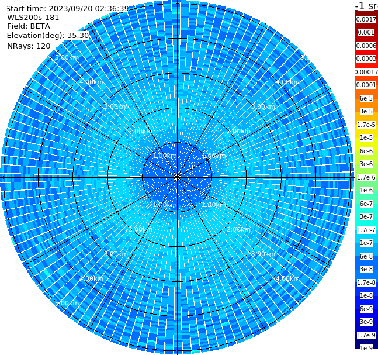Select the Field: BETA label

29,26
